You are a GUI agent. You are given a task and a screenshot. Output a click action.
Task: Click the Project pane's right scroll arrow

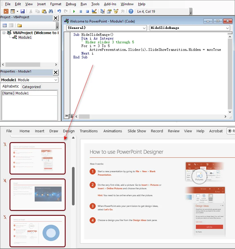(56, 65)
